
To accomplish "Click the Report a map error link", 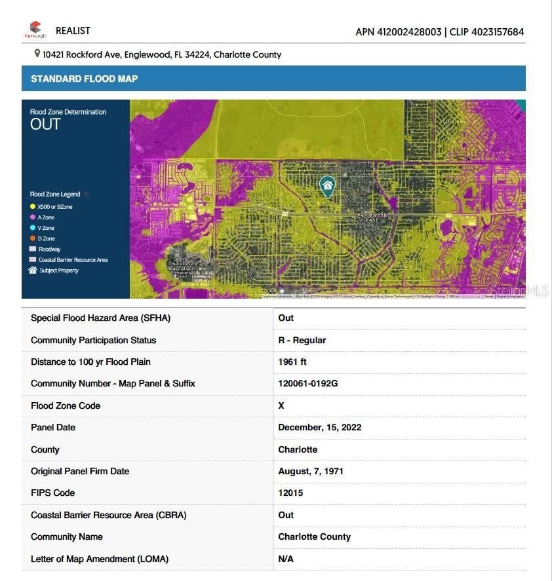I will (x=510, y=295).
